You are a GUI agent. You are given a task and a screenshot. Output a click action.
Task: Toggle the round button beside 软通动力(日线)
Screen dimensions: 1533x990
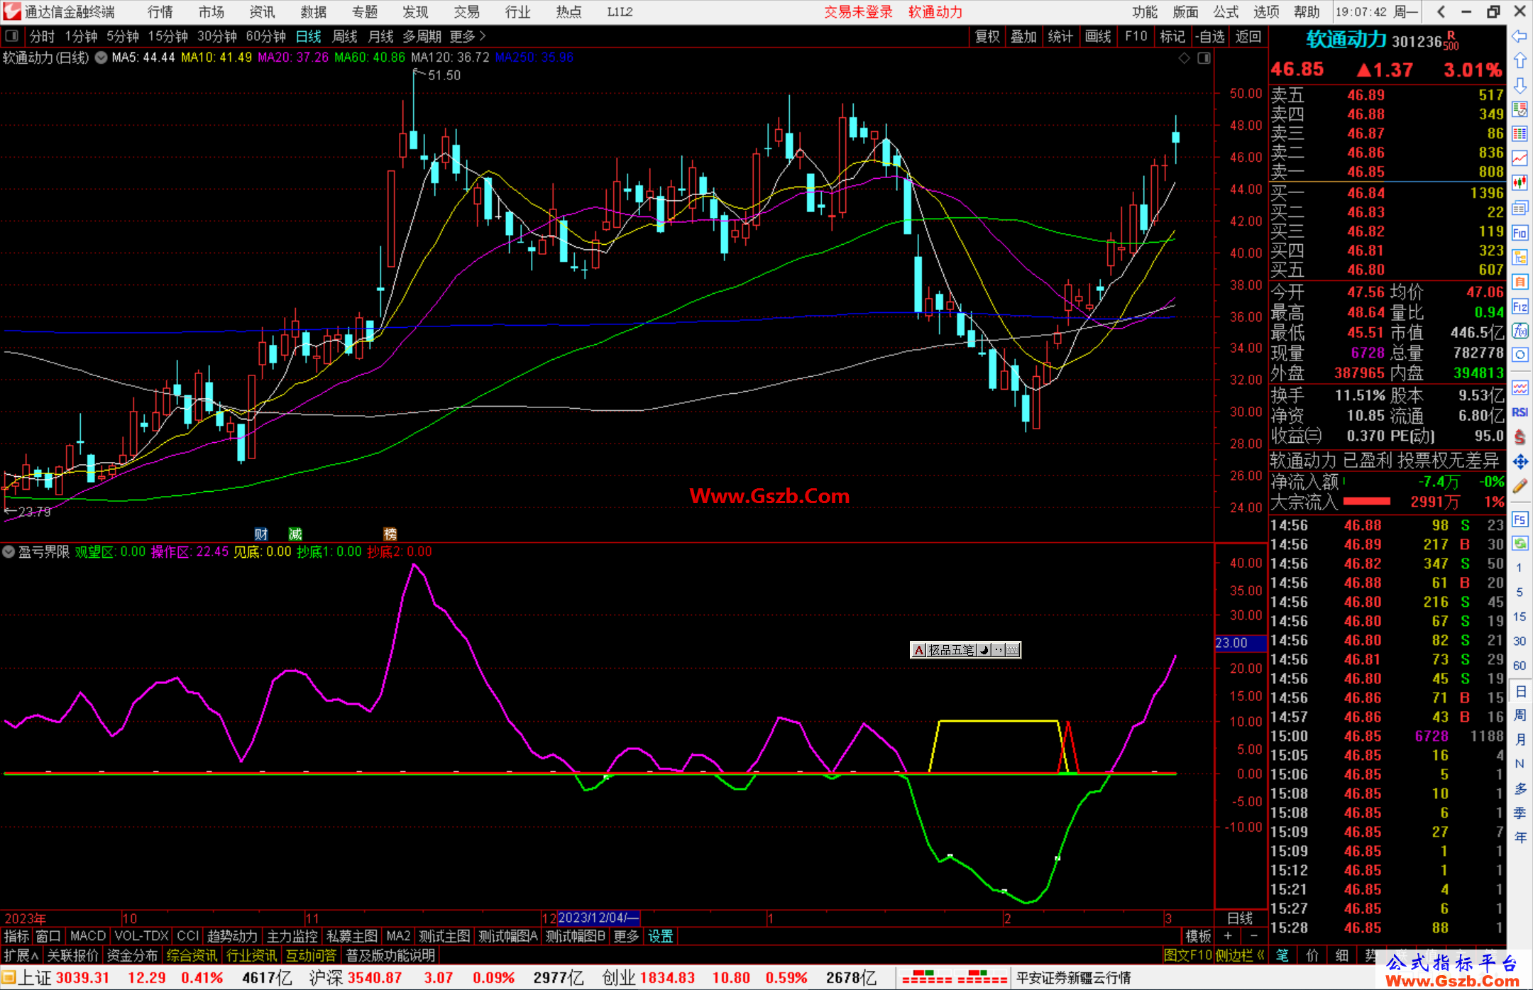101,57
